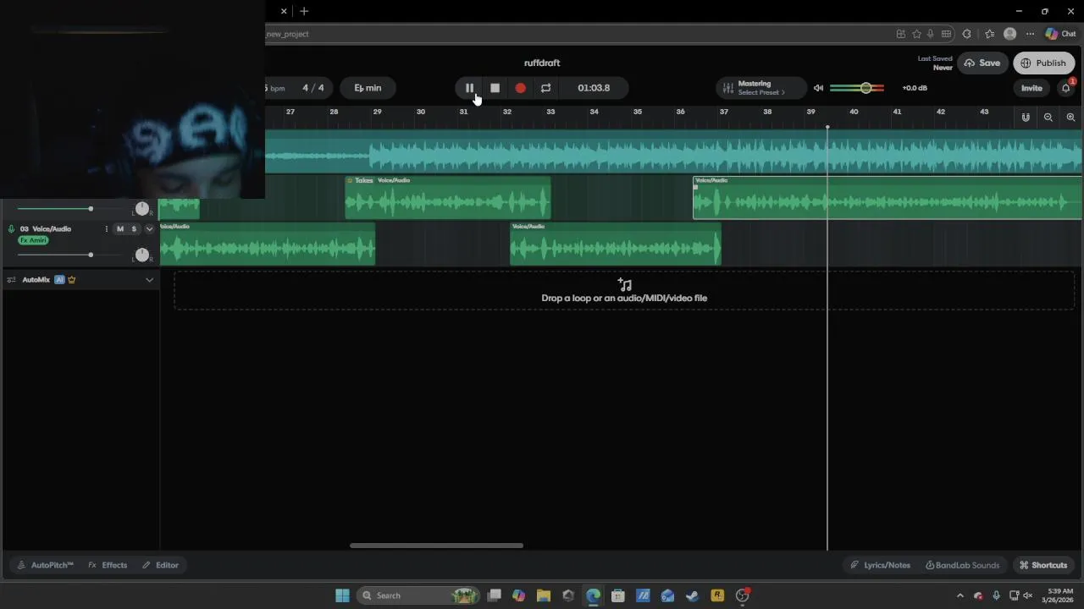
Task: Stop playback with the stop button
Action: (x=495, y=88)
